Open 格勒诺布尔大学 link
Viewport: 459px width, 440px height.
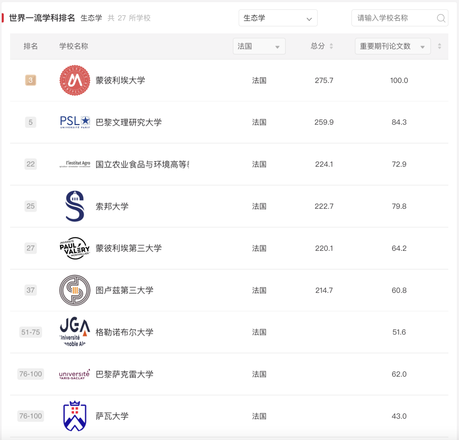click(x=125, y=332)
